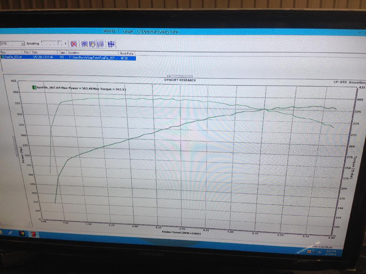The width and height of the screenshot is (366, 274).
Task: Click the pane splitter grip above the graph
Action: [x=180, y=76]
